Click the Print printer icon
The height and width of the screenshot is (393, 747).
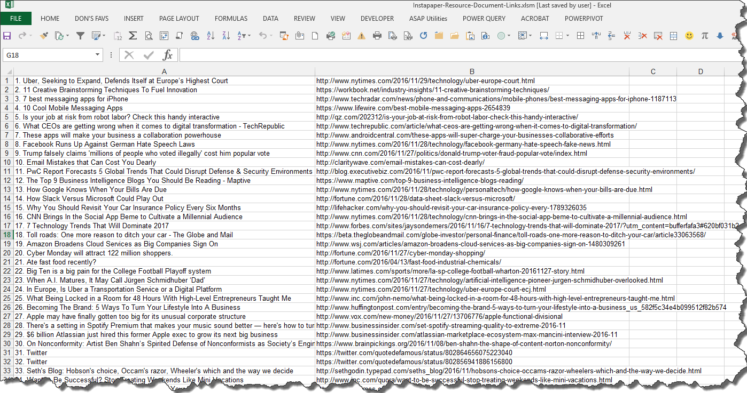pos(377,36)
